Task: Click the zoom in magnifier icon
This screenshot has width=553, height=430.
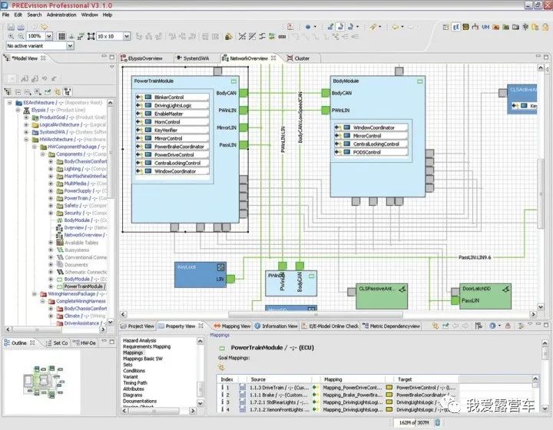Action: [x=11, y=36]
